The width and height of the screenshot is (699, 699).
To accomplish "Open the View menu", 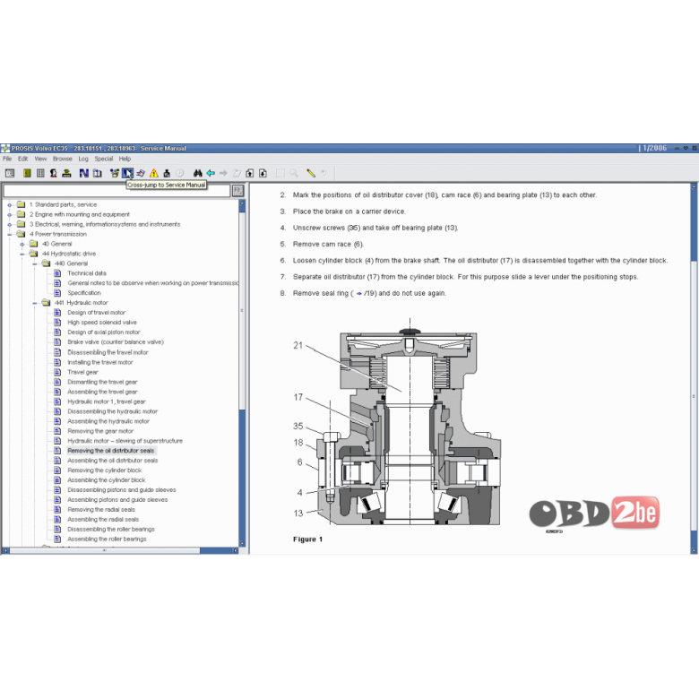I will pos(40,159).
